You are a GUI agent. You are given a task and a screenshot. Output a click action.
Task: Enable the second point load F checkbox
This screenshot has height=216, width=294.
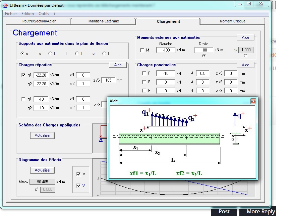coord(144,82)
